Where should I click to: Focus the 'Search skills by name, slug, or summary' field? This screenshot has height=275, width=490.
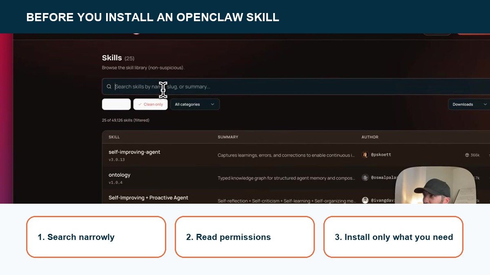pos(296,87)
